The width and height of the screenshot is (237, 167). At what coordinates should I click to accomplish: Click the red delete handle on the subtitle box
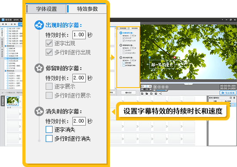(x=174, y=57)
